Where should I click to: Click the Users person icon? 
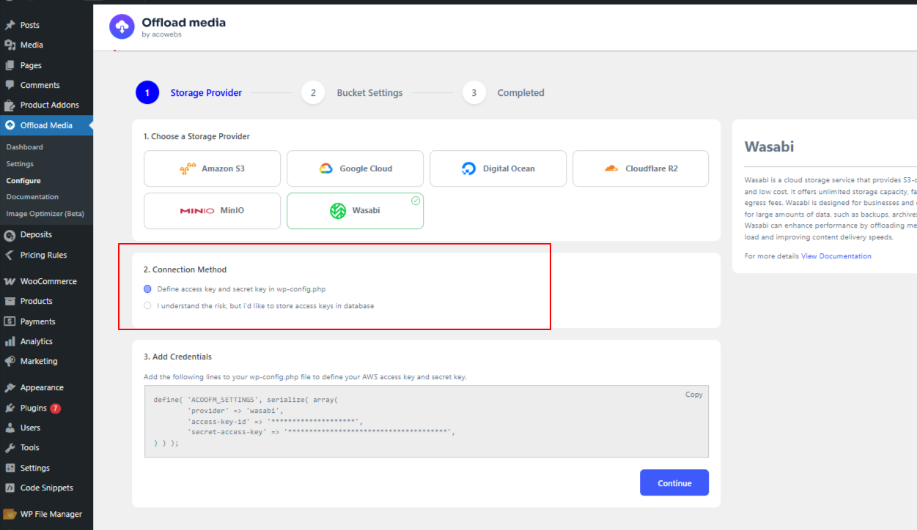click(x=10, y=428)
